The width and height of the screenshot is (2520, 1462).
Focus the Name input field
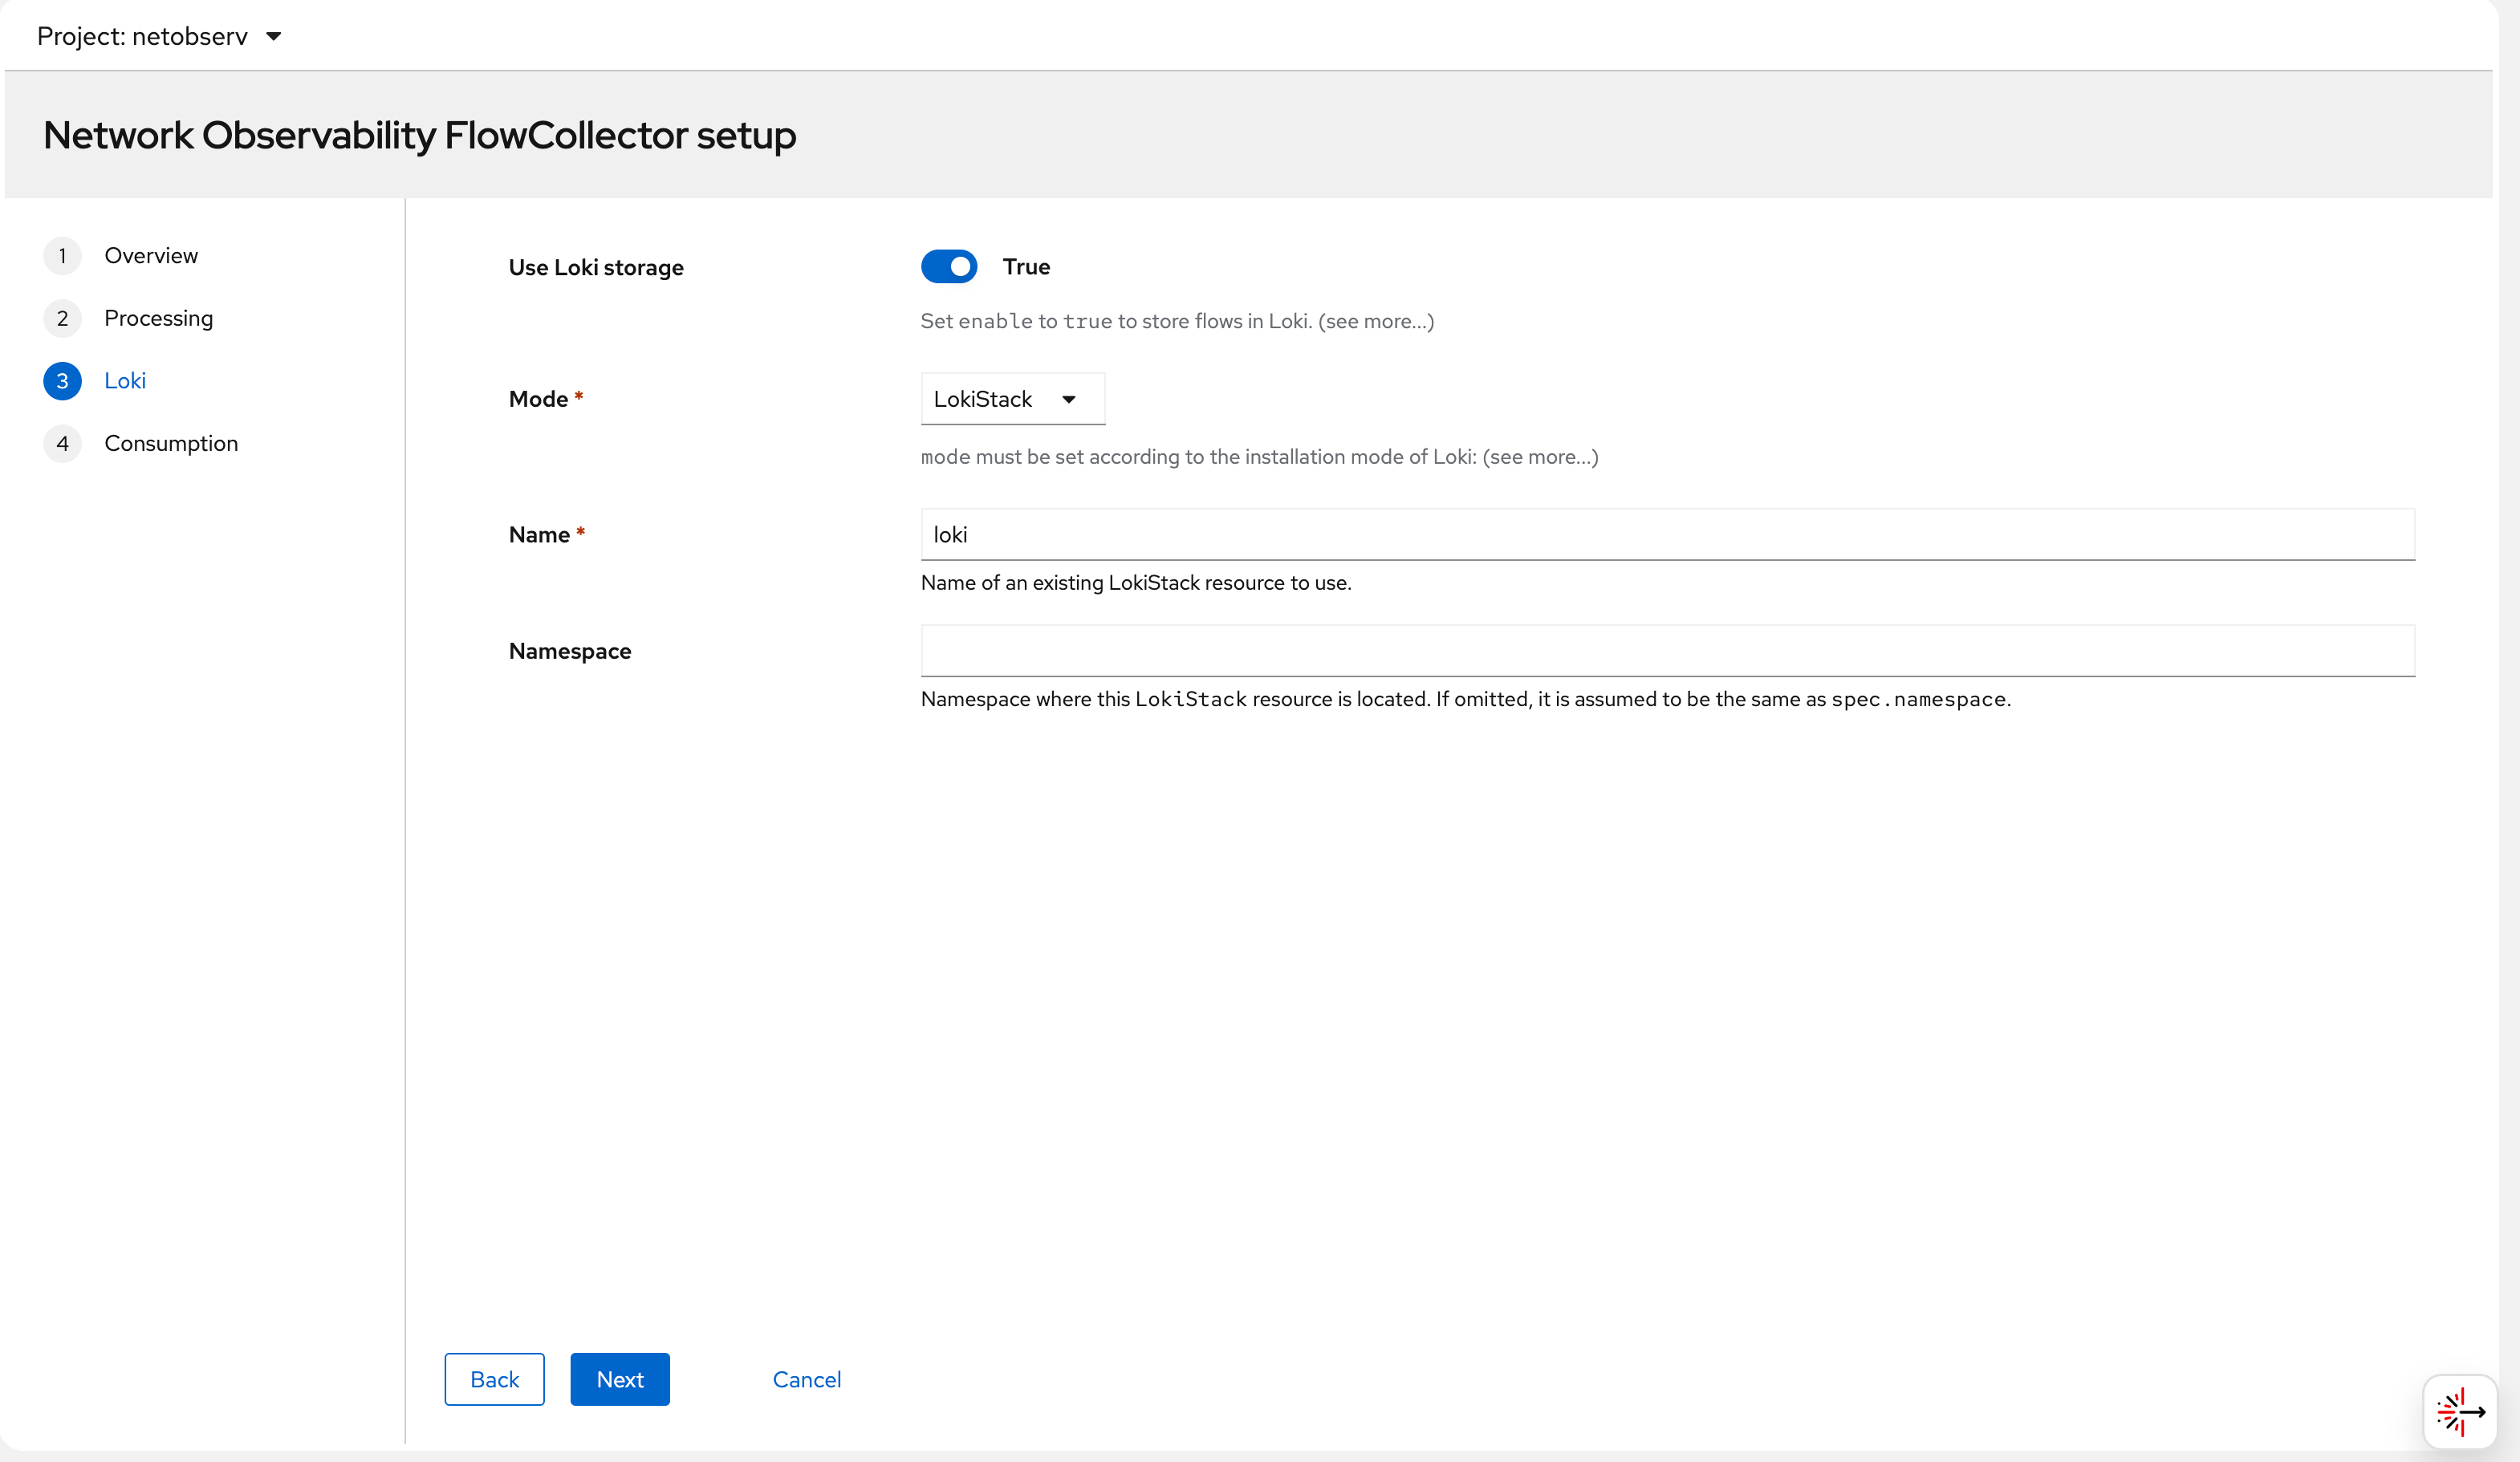pyautogui.click(x=1666, y=535)
